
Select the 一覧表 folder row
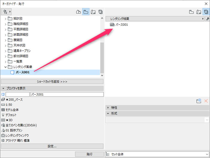[x=50, y=61]
